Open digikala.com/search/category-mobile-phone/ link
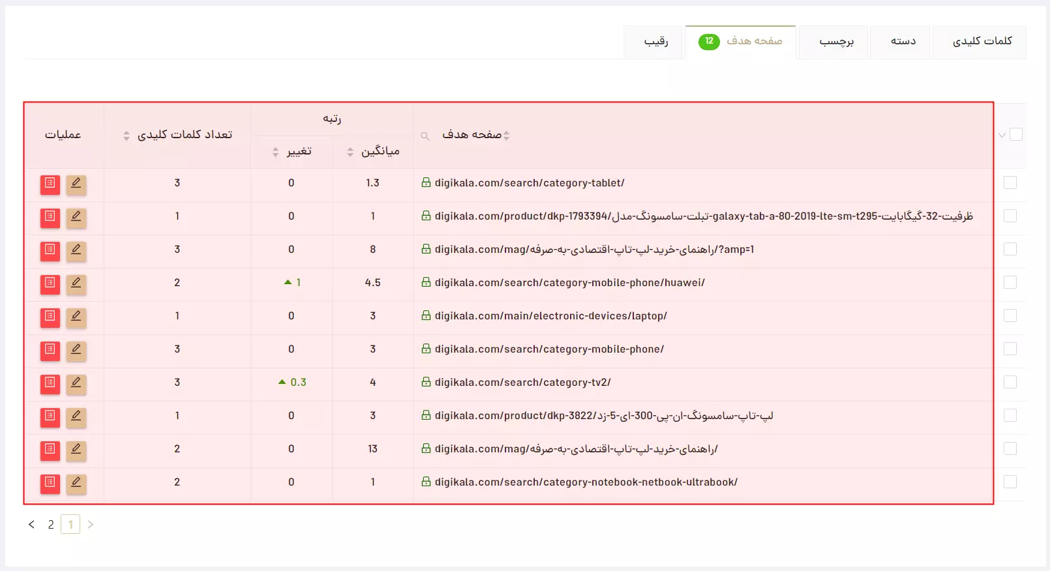The width and height of the screenshot is (1050, 571). (x=549, y=349)
